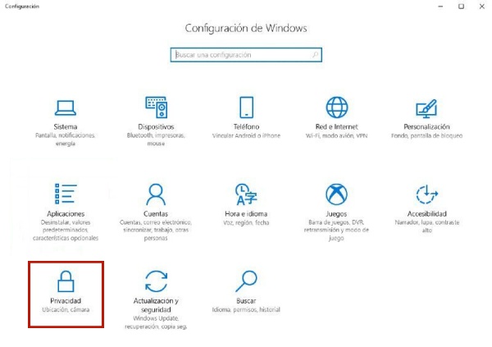The height and width of the screenshot is (347, 492).
Task: Click the 'Buscar' category label
Action: [x=246, y=301]
